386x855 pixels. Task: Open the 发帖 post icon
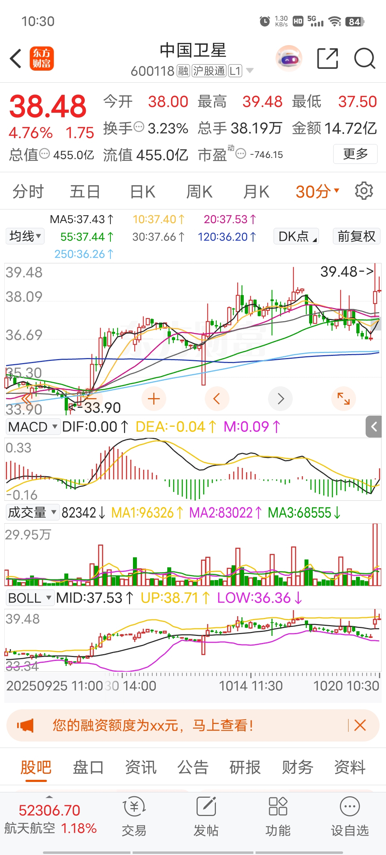(206, 817)
